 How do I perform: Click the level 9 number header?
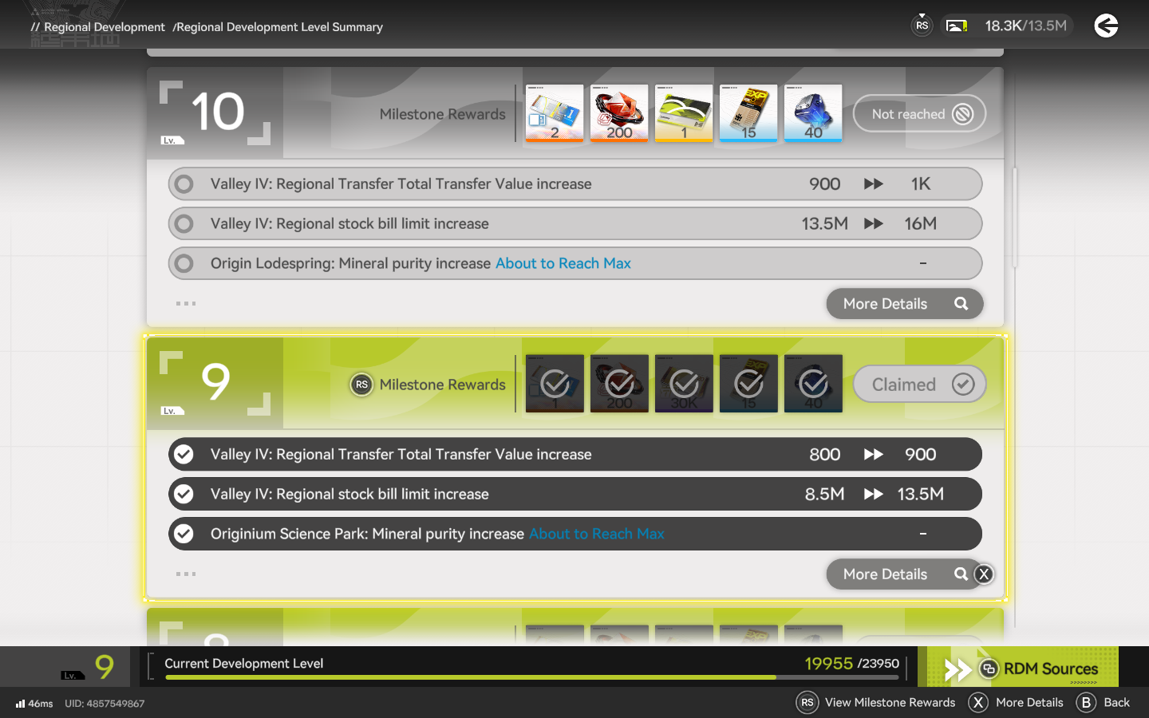point(215,383)
